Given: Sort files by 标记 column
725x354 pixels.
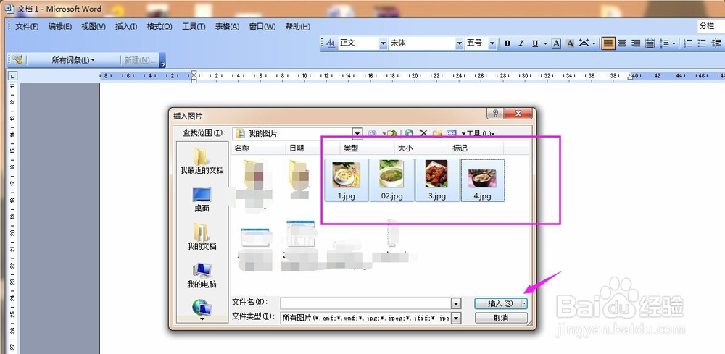Looking at the screenshot, I should pyautogui.click(x=476, y=148).
